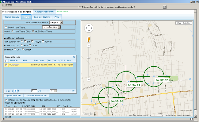199x122 pixels.
Task: Toggle the select-all checkbox in results header
Action: click(x=6, y=61)
